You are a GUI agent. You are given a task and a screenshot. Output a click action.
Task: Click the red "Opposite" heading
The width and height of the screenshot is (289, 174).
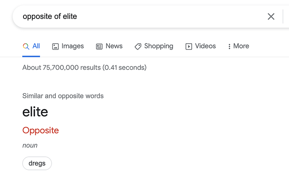click(x=41, y=130)
